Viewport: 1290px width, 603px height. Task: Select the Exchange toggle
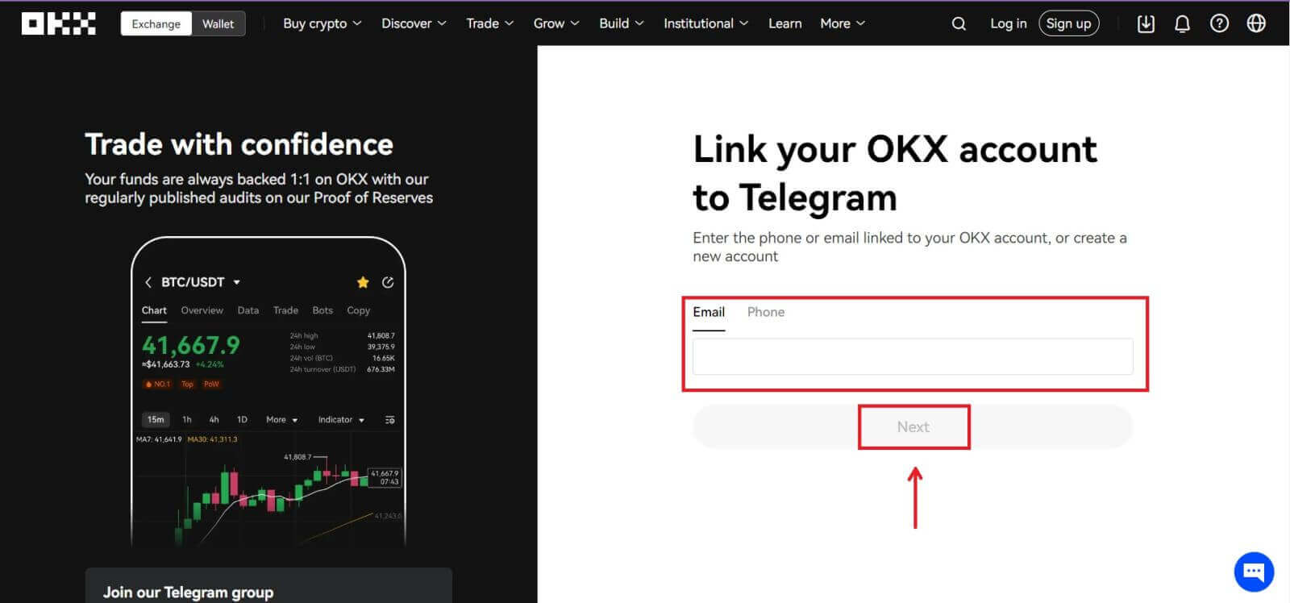[156, 23]
